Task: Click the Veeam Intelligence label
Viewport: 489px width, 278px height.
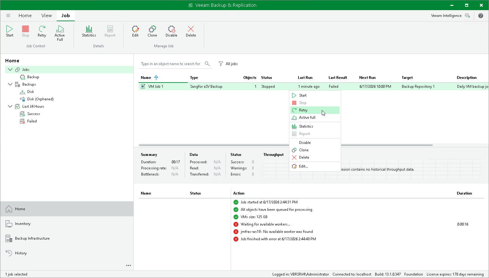Action: pyautogui.click(x=446, y=16)
